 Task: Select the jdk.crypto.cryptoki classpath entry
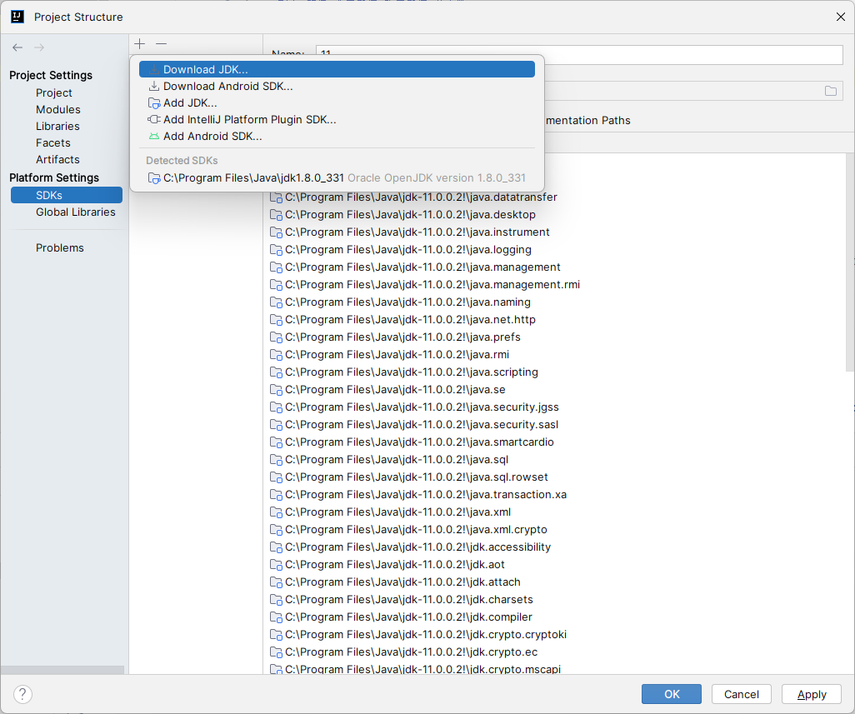418,634
